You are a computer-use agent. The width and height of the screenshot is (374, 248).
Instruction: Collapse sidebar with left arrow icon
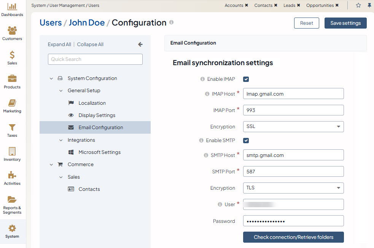click(140, 45)
